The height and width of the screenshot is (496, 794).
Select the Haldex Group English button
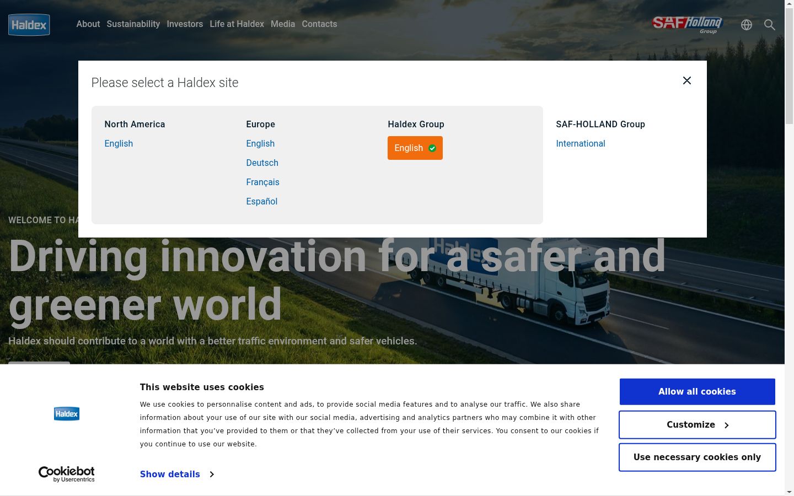[415, 148]
